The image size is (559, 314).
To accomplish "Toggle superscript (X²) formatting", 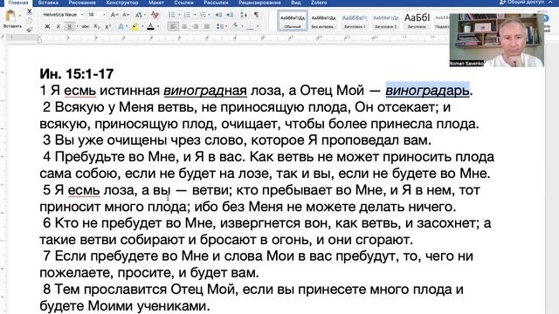I will [x=108, y=26].
